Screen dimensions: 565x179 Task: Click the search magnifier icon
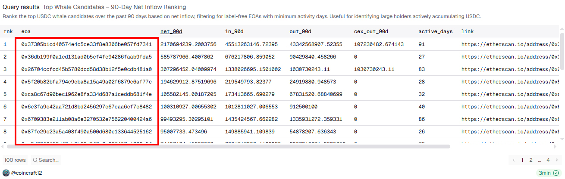35,160
